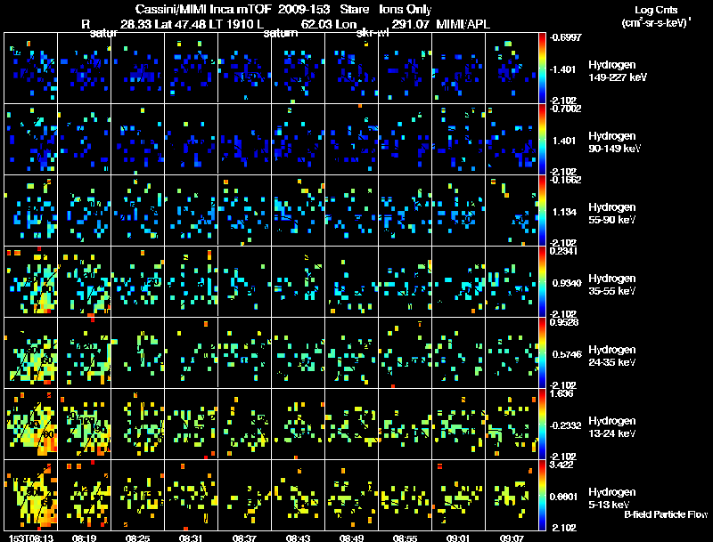
Task: Click the Hydrogen 24-35 keV color bar
Action: [542, 353]
